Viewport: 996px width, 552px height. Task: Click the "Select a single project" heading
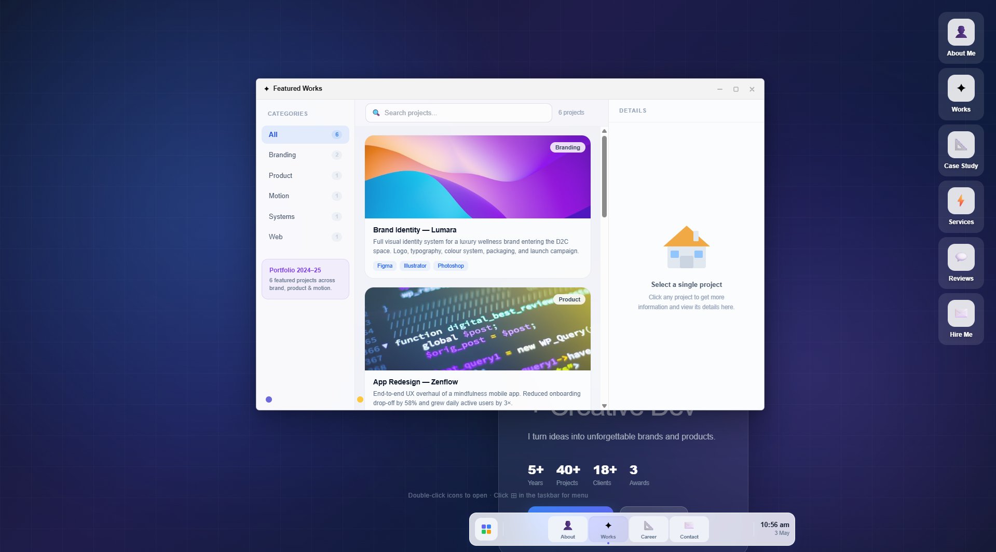pyautogui.click(x=686, y=284)
